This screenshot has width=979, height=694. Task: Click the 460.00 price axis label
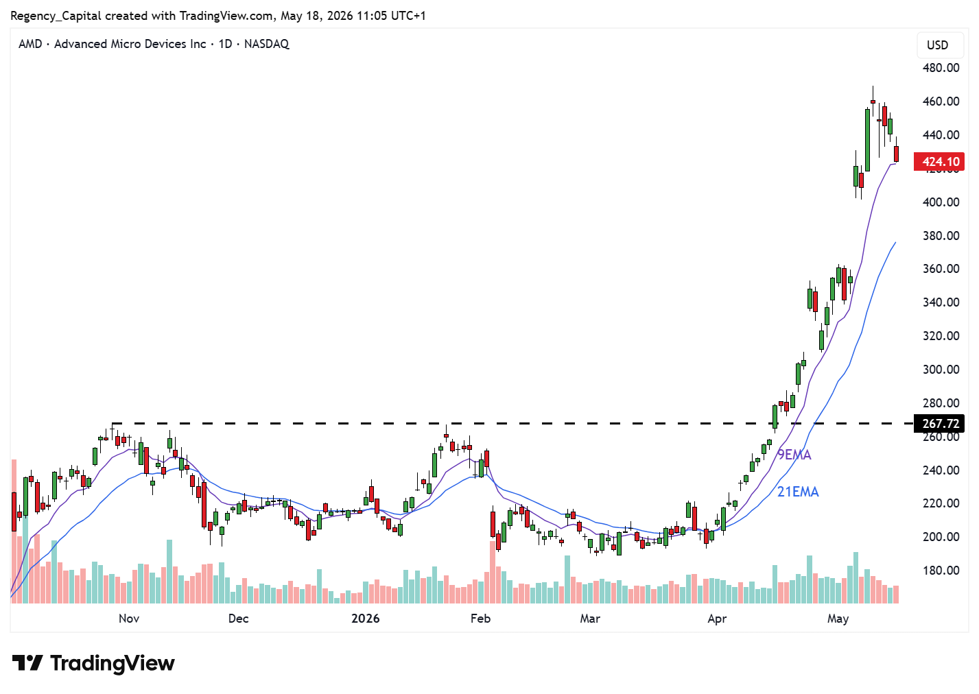[x=941, y=101]
